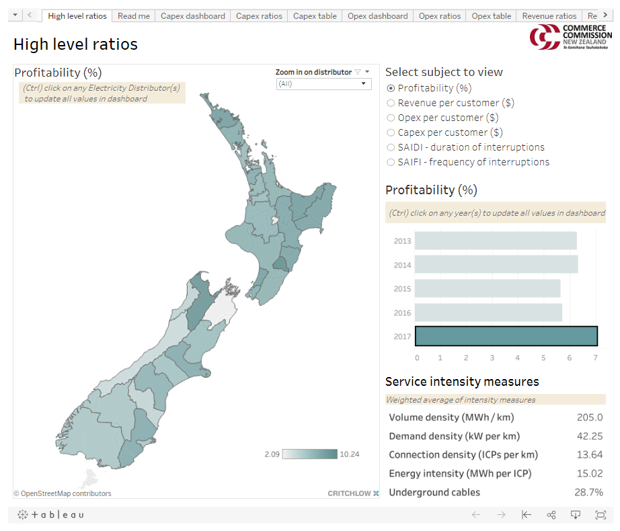Click the OpenStreetMap contributors attribution
Viewport: 620px width, 531px height.
pos(63,493)
